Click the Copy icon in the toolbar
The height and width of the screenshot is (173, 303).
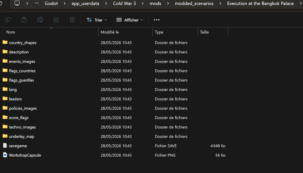click(8, 20)
